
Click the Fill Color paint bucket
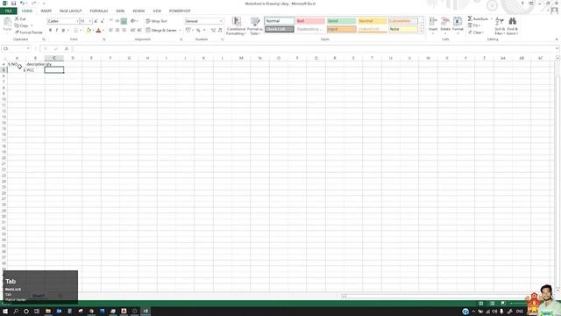[x=89, y=31]
